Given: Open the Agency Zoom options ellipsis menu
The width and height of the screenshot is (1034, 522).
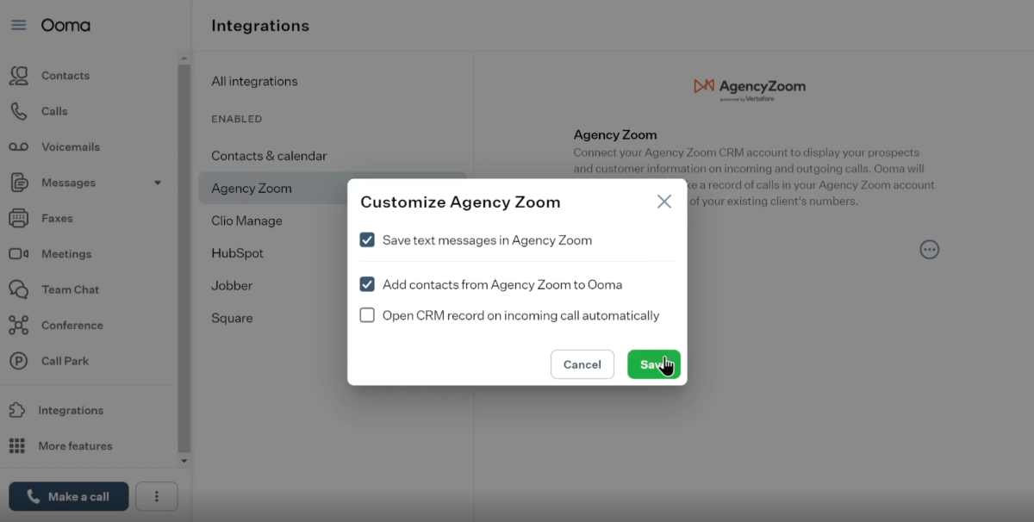Looking at the screenshot, I should pyautogui.click(x=930, y=250).
